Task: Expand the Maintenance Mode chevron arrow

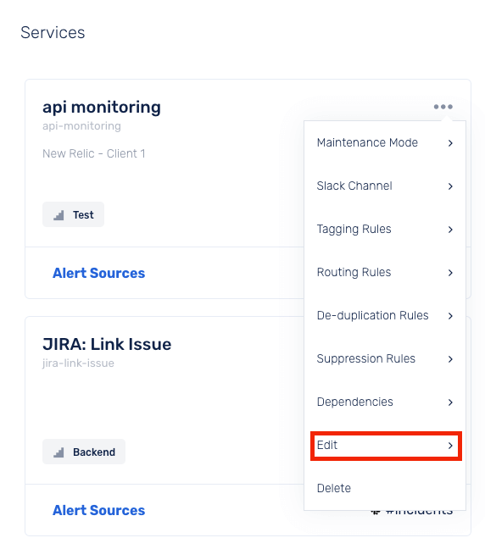Action: coord(450,143)
